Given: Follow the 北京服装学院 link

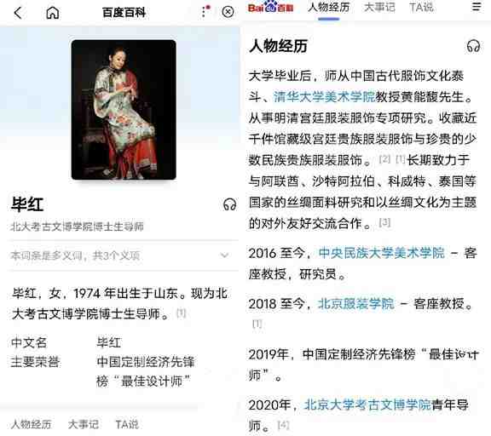Looking at the screenshot, I should [x=356, y=303].
